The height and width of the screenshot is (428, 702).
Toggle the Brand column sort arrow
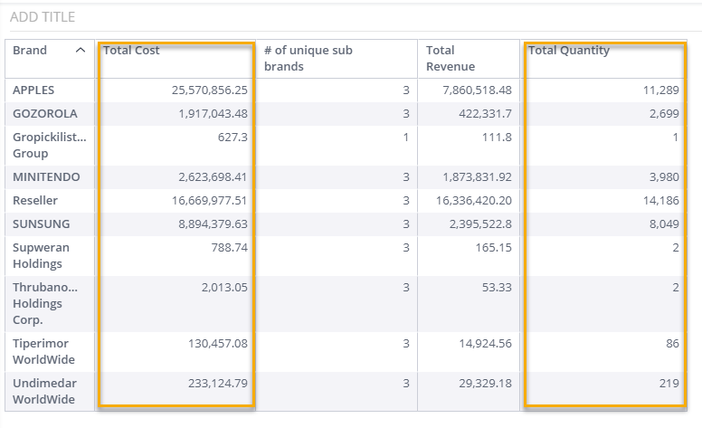[81, 51]
